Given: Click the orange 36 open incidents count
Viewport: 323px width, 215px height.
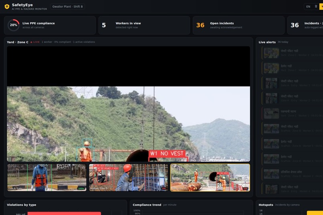Looking at the screenshot, I should (200, 25).
